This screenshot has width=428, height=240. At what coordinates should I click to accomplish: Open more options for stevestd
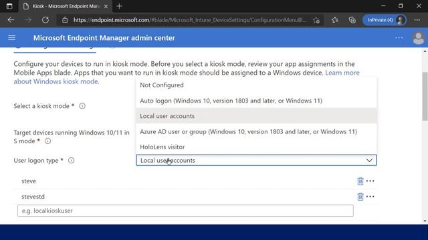370,197
